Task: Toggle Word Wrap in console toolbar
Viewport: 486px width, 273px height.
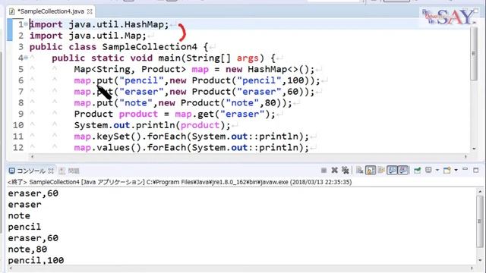Action: tap(381, 170)
